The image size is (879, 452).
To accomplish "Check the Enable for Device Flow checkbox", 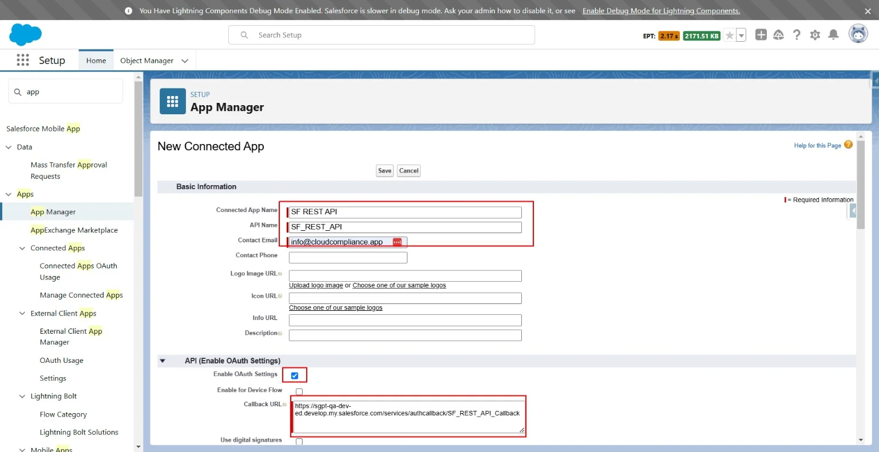I will [x=299, y=391].
